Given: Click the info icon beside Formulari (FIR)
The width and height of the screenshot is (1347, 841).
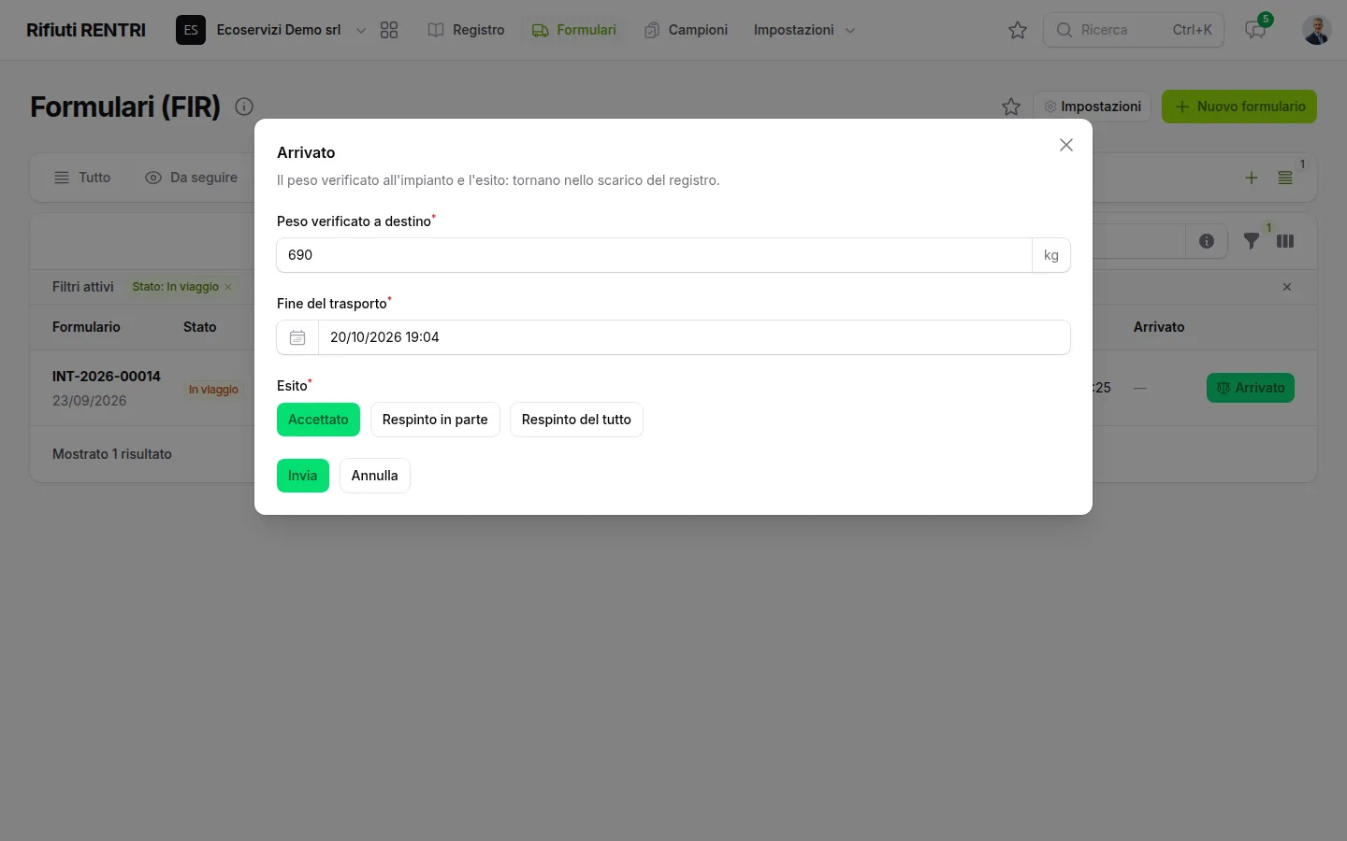Looking at the screenshot, I should coord(244,107).
